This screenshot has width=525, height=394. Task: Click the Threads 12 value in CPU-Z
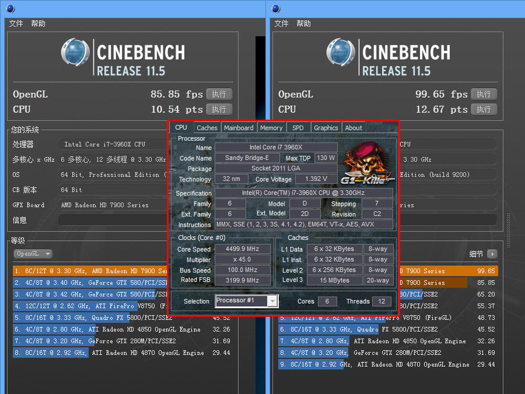[382, 302]
